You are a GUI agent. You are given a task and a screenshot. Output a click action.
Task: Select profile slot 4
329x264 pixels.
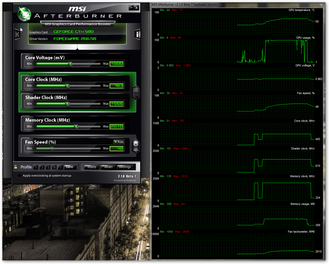54,167
